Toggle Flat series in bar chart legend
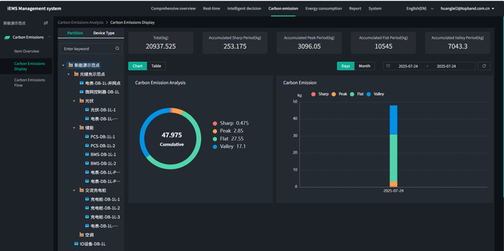 pyautogui.click(x=357, y=94)
